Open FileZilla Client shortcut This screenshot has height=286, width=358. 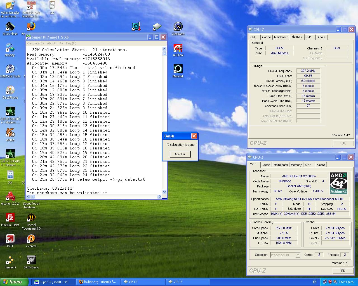click(10, 220)
